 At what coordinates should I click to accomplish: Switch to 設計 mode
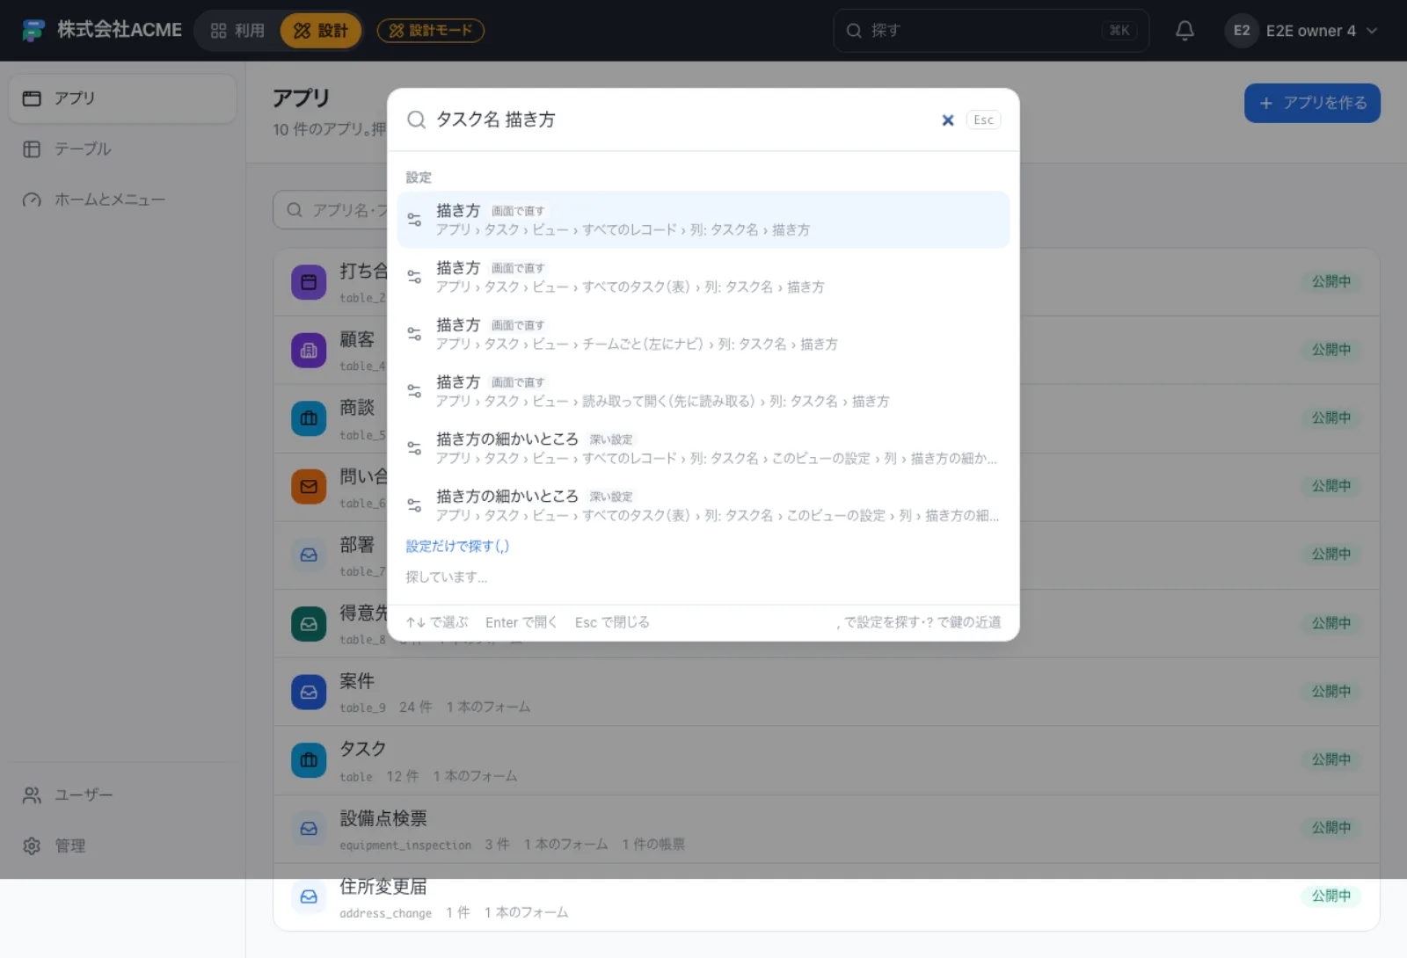tap(321, 31)
